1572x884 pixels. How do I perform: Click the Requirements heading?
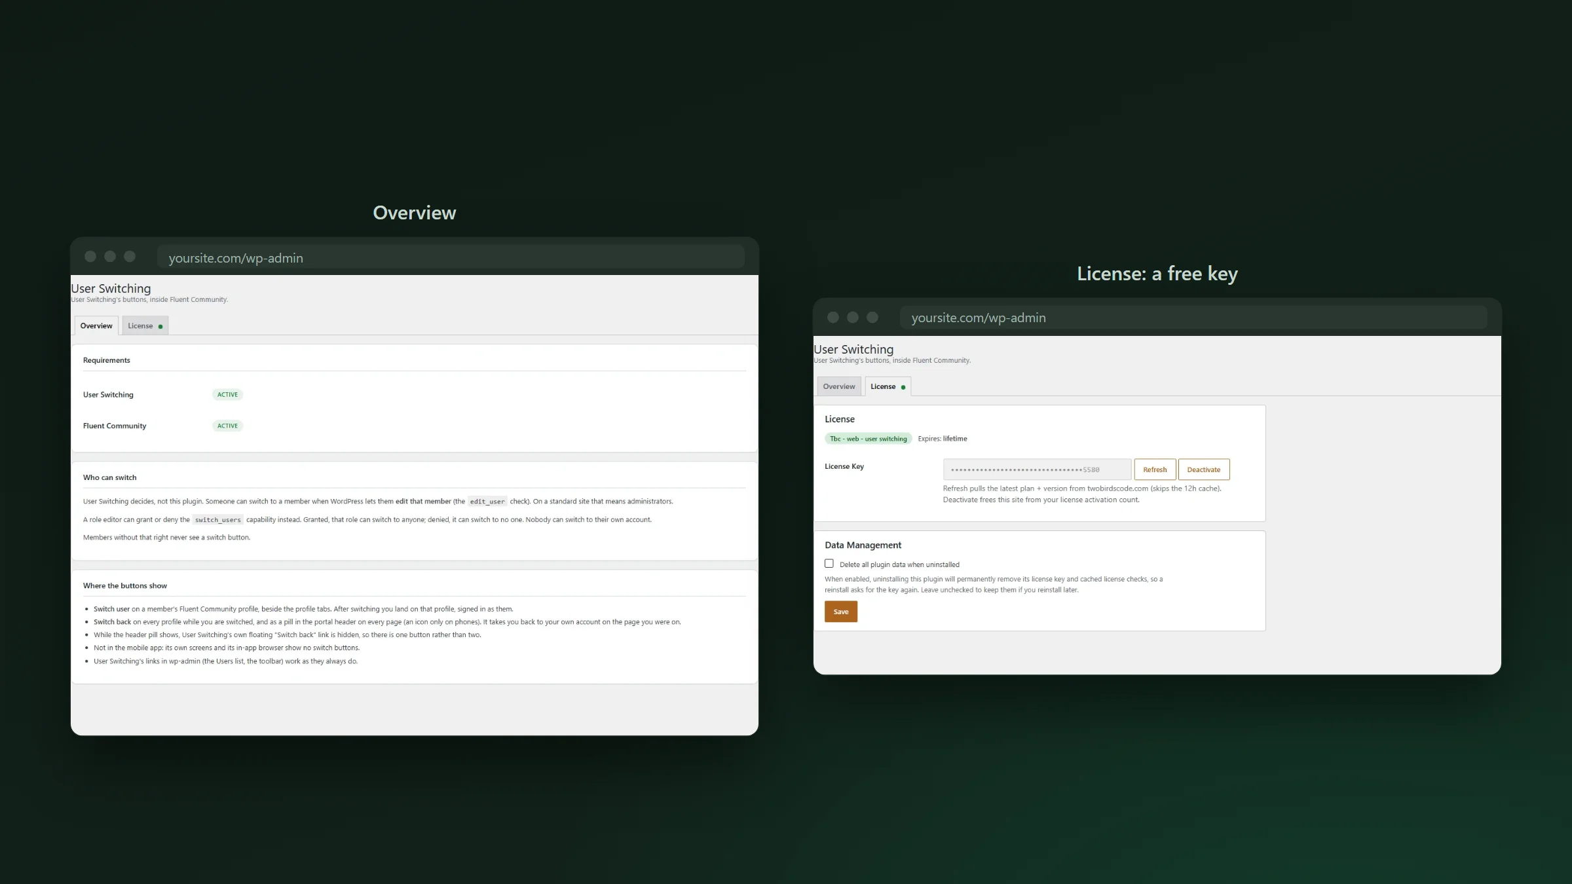point(106,360)
